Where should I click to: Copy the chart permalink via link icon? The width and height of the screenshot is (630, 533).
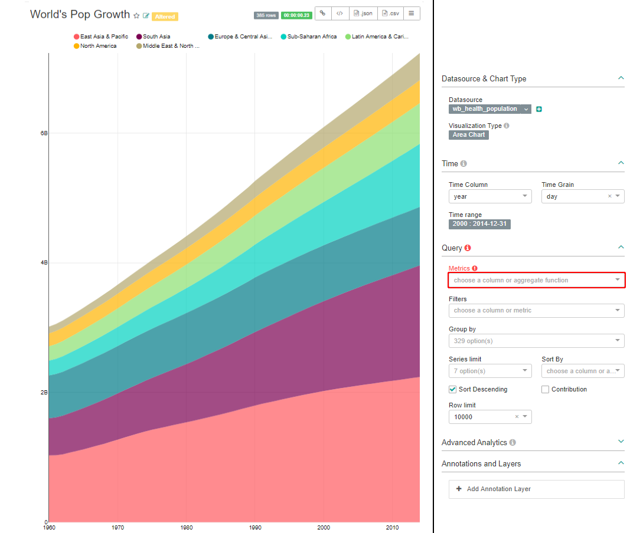tap(322, 14)
